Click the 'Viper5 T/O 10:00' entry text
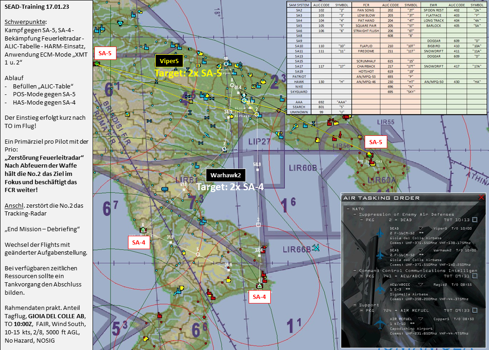Screen dimensions: 489x350 (x=453, y=228)
